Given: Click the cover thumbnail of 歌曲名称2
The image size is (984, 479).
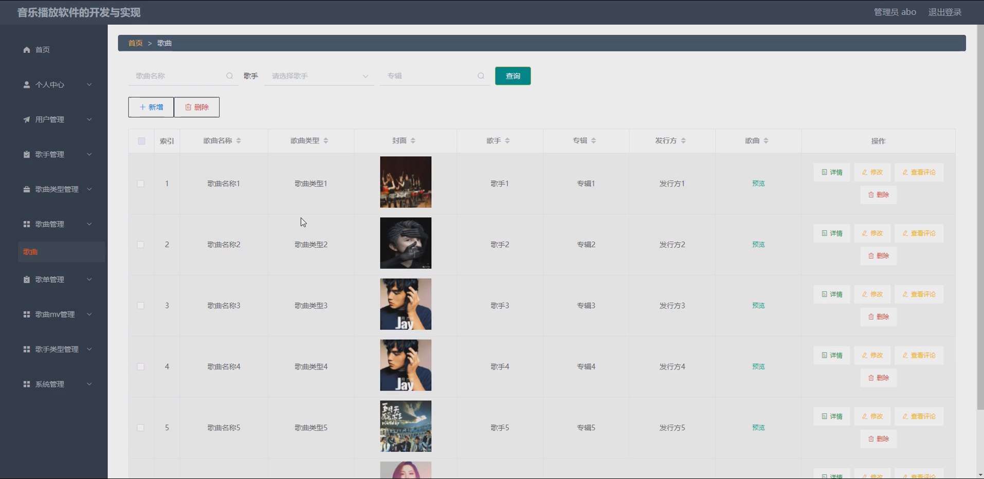Looking at the screenshot, I should pos(406,243).
